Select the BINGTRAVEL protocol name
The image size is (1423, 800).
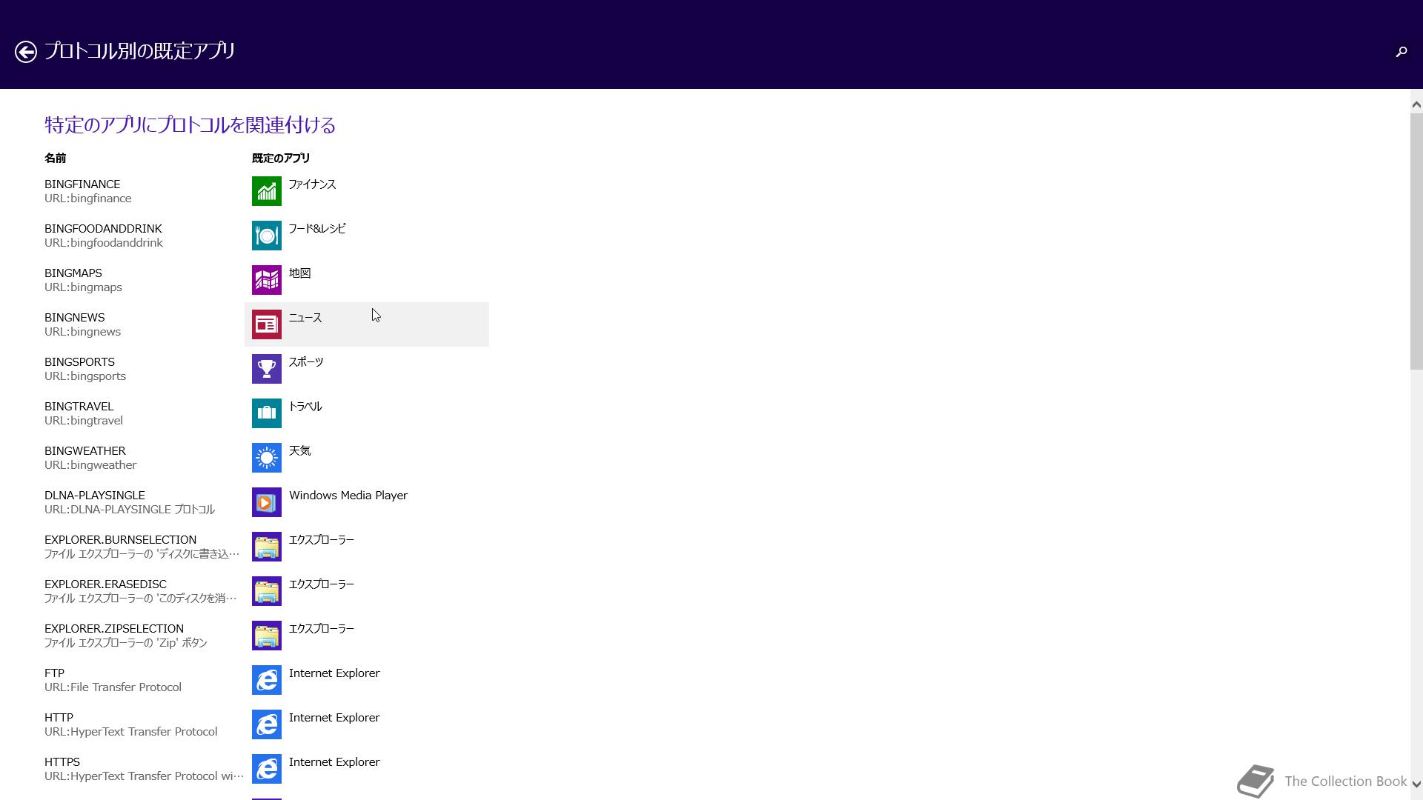(79, 407)
